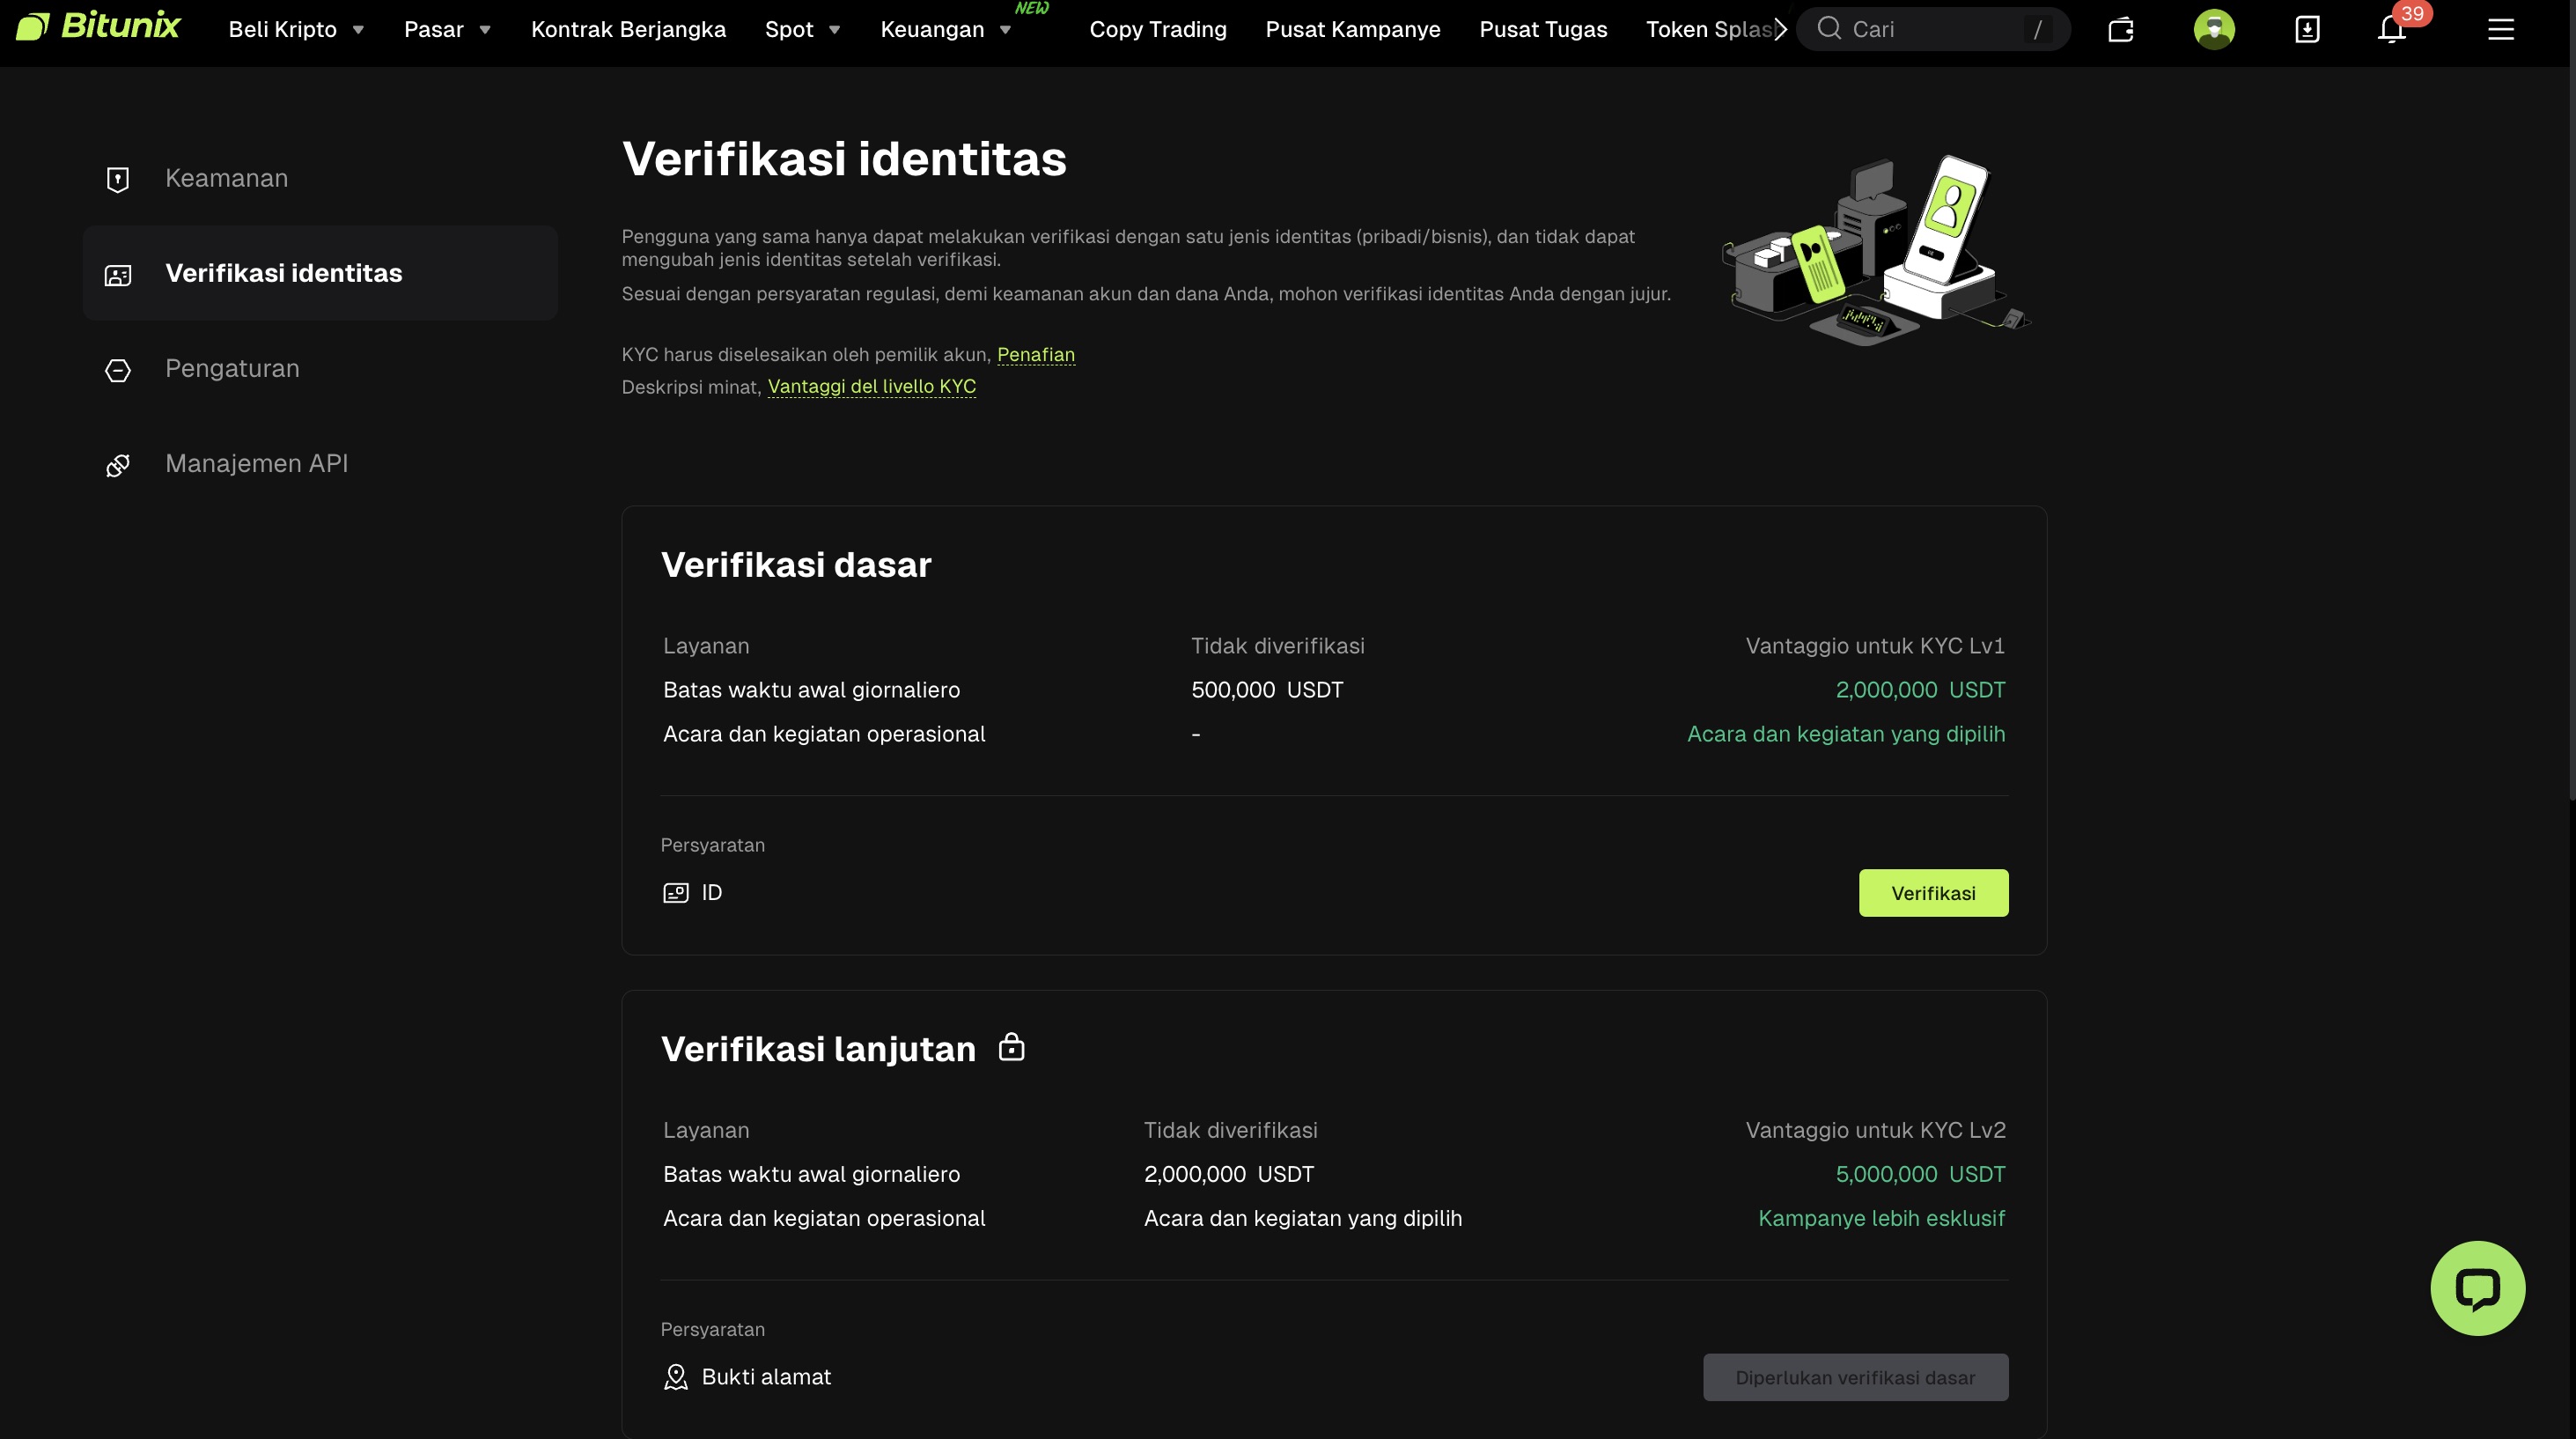Expand the Beli Kripto dropdown
The width and height of the screenshot is (2576, 1439).
pos(295,29)
